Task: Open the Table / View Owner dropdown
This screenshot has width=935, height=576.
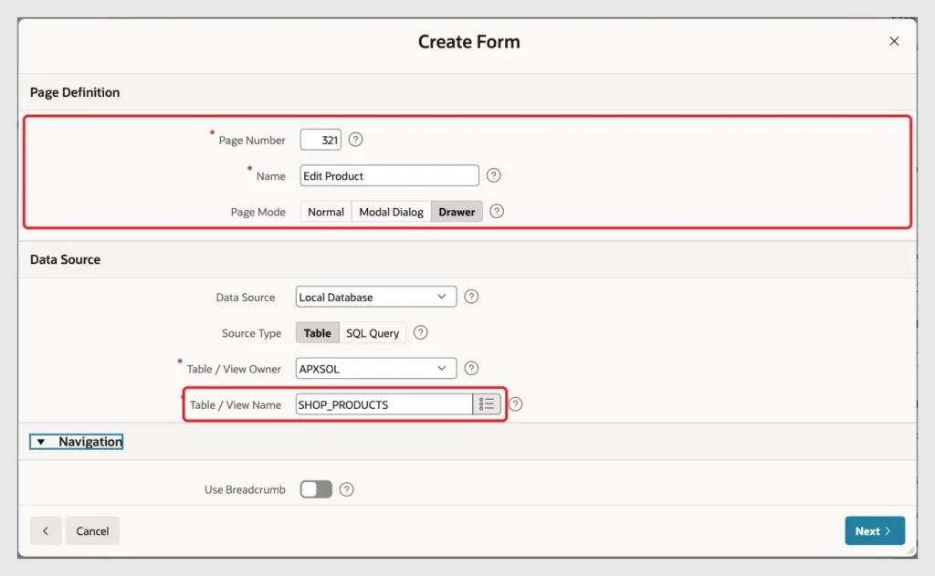Action: click(x=375, y=369)
